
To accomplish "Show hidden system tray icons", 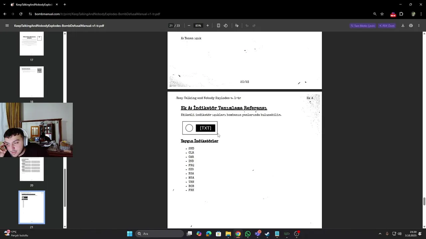I will 380,234.
